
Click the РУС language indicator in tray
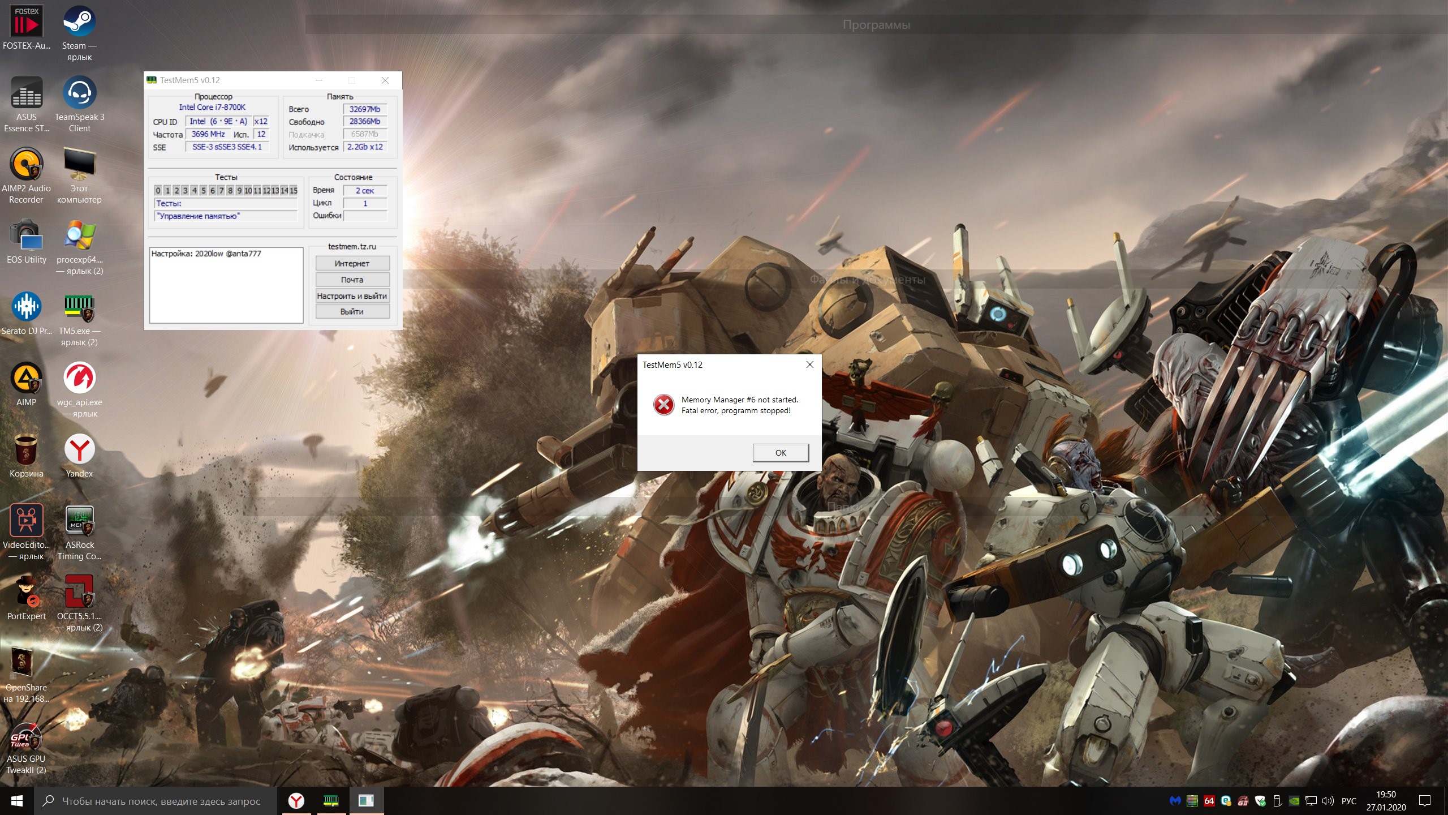point(1348,801)
